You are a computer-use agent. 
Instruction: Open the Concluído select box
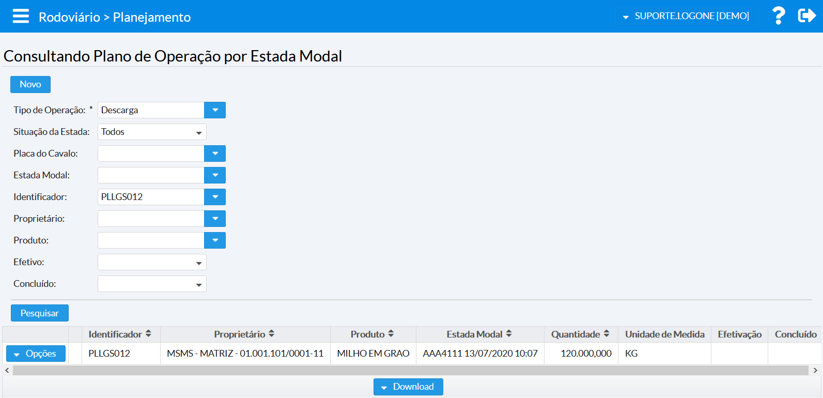[152, 284]
